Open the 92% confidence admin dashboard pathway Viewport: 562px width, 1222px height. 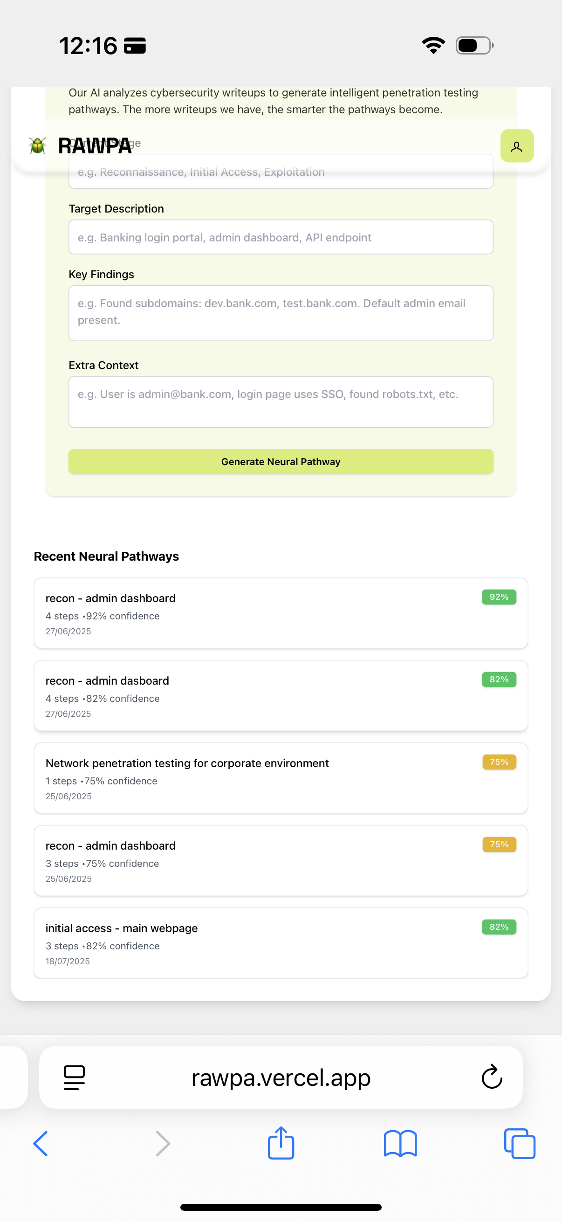(281, 613)
